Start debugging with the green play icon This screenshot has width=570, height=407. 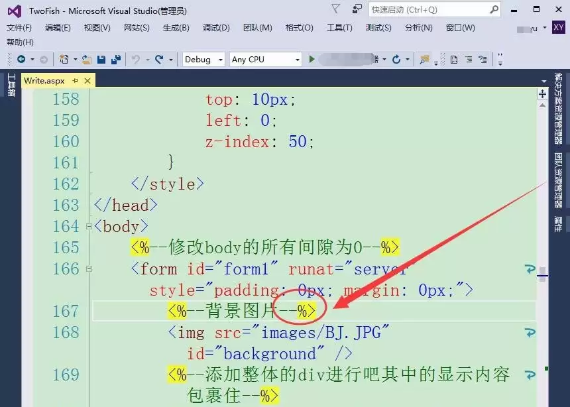click(x=312, y=60)
